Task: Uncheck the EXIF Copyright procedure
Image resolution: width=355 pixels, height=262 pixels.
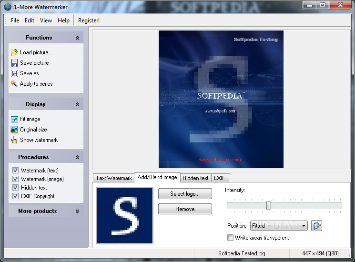Action: [15, 196]
